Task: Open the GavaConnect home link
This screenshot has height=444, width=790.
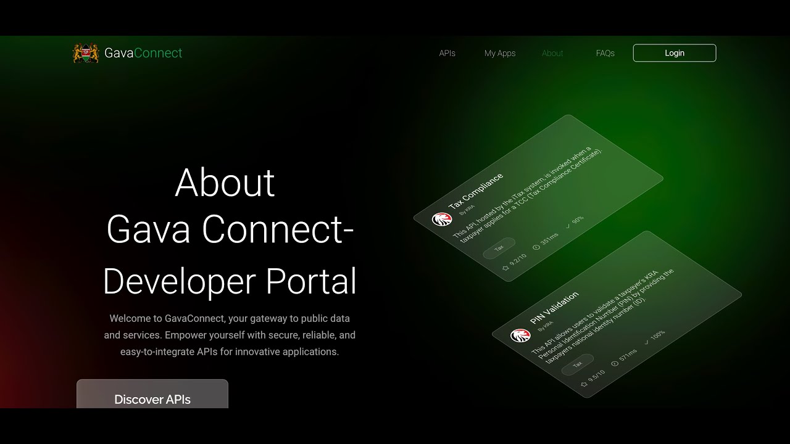Action: pyautogui.click(x=143, y=53)
